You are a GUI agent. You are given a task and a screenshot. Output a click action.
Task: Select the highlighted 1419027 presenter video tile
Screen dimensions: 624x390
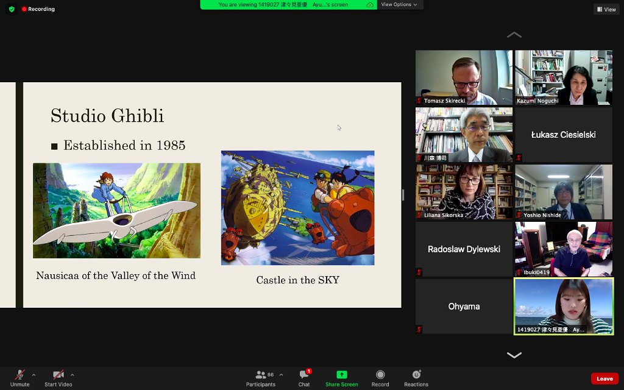click(x=564, y=307)
